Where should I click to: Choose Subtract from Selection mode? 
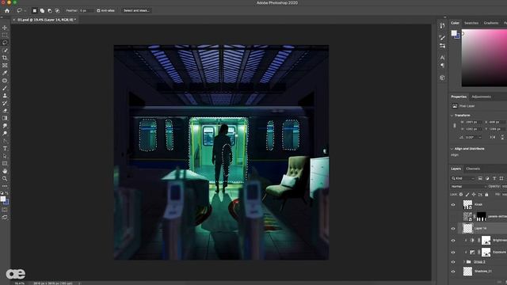pos(49,10)
